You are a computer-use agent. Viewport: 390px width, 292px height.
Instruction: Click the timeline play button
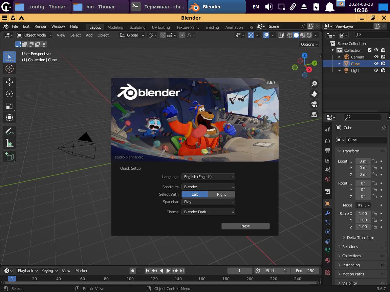pyautogui.click(x=168, y=271)
